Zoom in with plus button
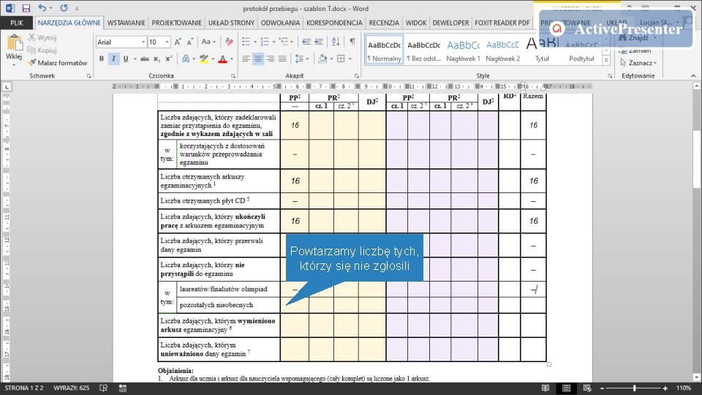Viewport: 702px width, 395px height. [665, 388]
